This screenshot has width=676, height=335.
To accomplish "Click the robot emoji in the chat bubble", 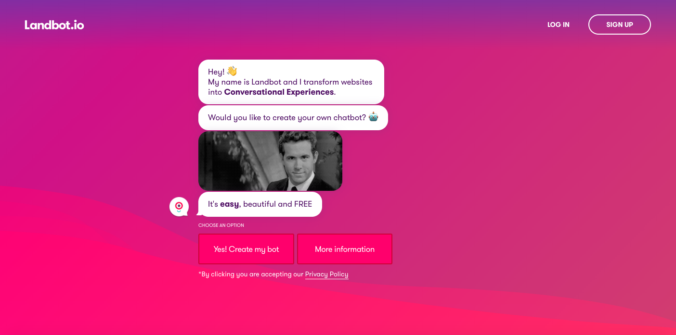I will 373,117.
